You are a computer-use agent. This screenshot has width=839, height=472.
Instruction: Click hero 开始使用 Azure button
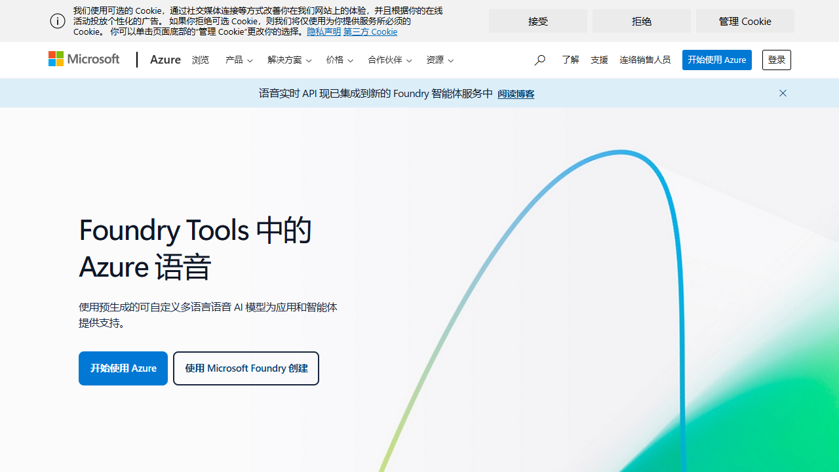pyautogui.click(x=123, y=368)
